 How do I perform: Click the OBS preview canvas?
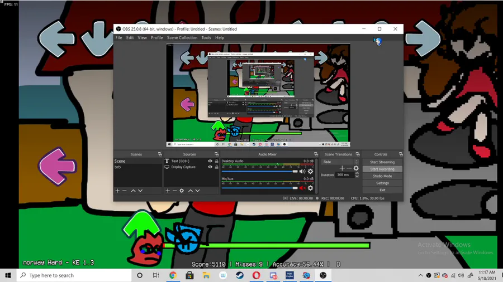point(258,95)
